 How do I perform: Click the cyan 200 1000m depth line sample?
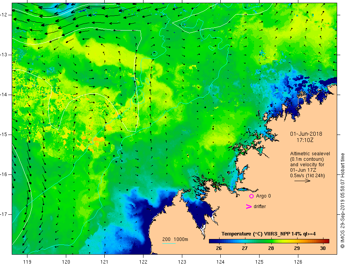[169, 243]
